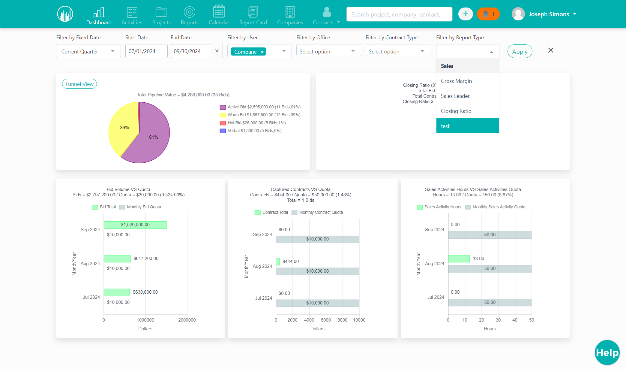The image size is (626, 369).
Task: Toggle Bid Total legend item
Action: 104,207
